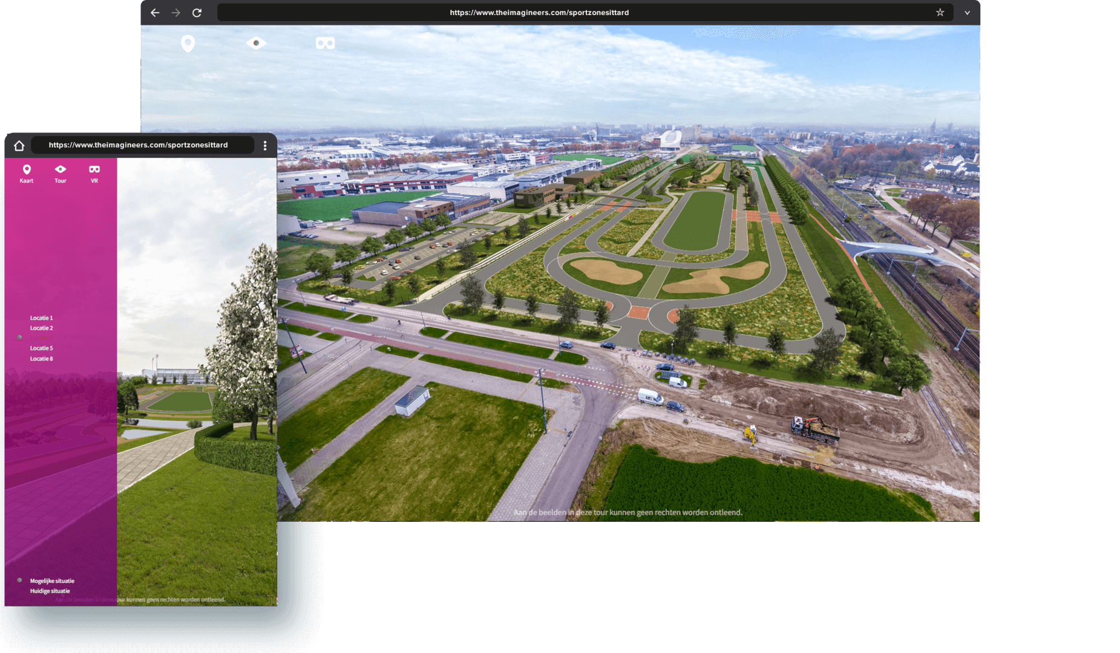Reload the sportzonesittard page
The image size is (1120, 653).
point(196,12)
